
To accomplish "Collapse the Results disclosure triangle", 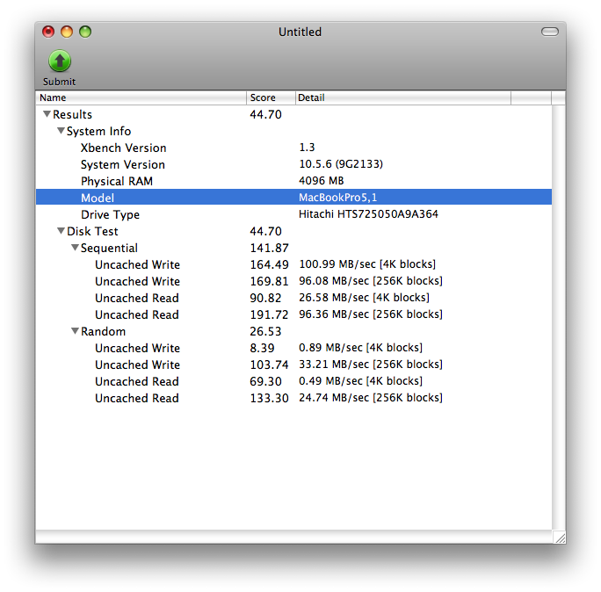I will (x=47, y=114).
